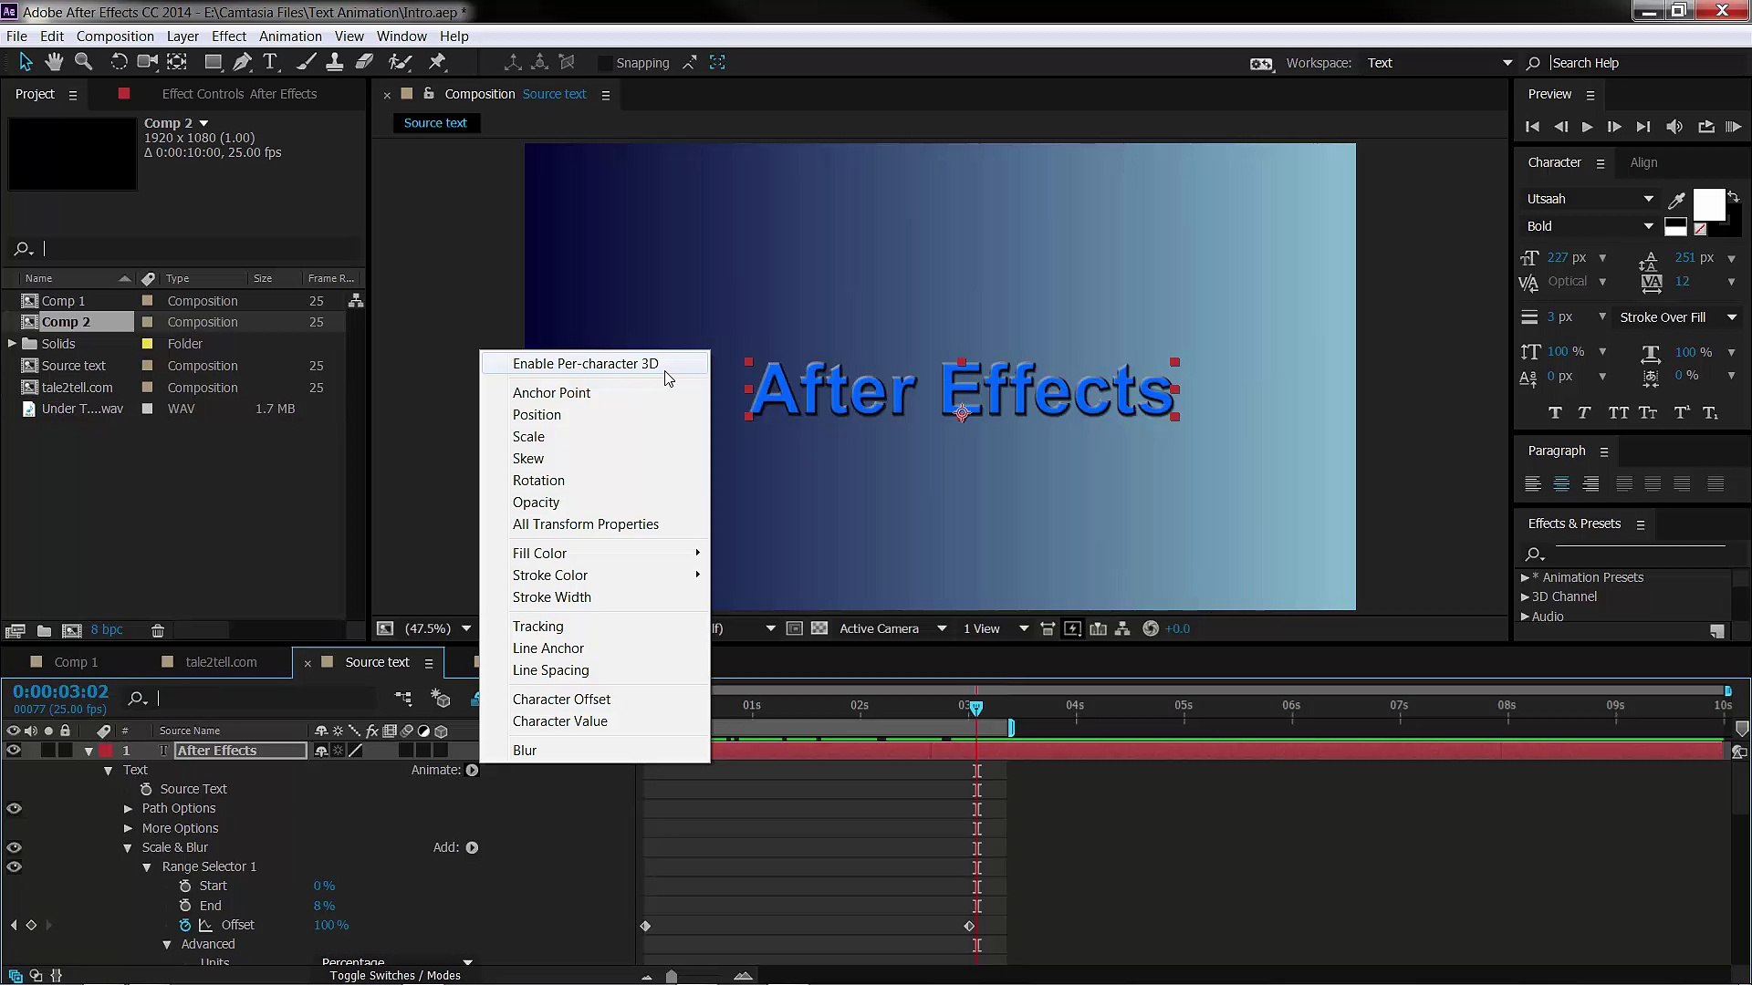
Task: Click the Offset keyframe at timeline start
Action: coord(645,926)
